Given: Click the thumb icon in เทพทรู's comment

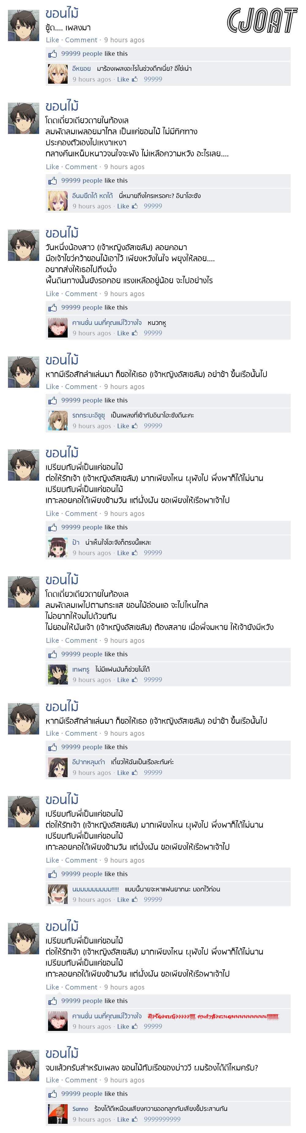Looking at the screenshot, I should pyautogui.click(x=134, y=680).
